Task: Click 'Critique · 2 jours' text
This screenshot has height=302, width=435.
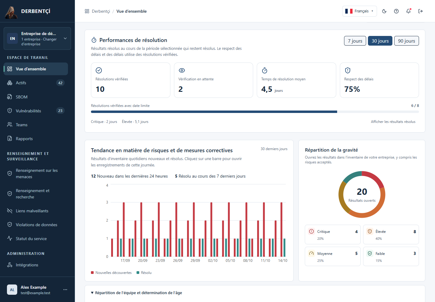Action: [104, 122]
